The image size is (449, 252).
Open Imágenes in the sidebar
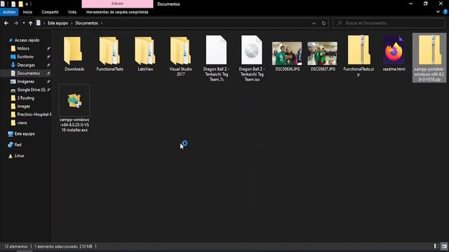[25, 82]
